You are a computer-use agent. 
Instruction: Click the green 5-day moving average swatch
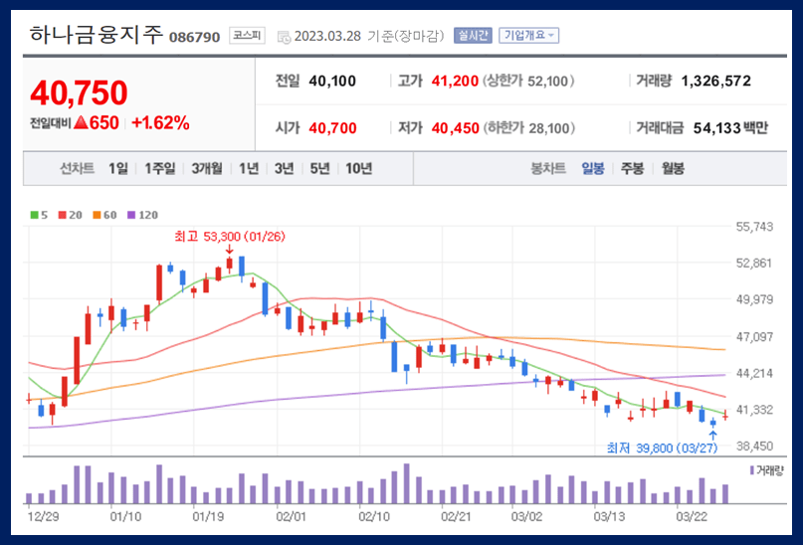34,215
